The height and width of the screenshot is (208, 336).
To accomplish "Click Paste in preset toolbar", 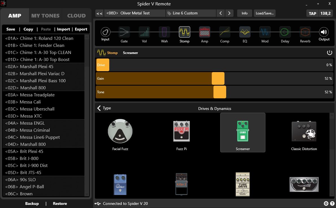I will pos(46,29).
